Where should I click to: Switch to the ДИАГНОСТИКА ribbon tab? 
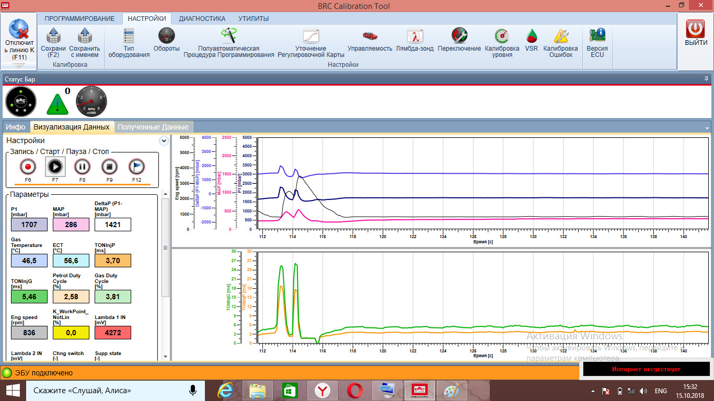[202, 18]
